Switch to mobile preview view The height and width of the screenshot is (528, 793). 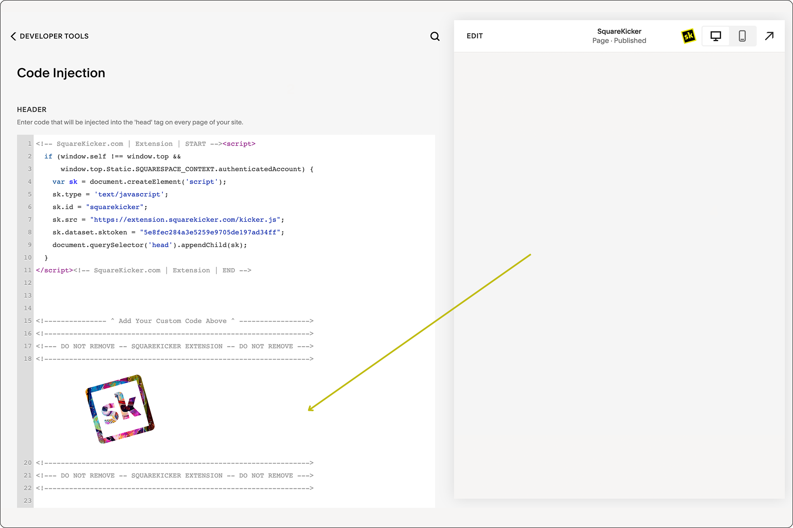(x=742, y=36)
